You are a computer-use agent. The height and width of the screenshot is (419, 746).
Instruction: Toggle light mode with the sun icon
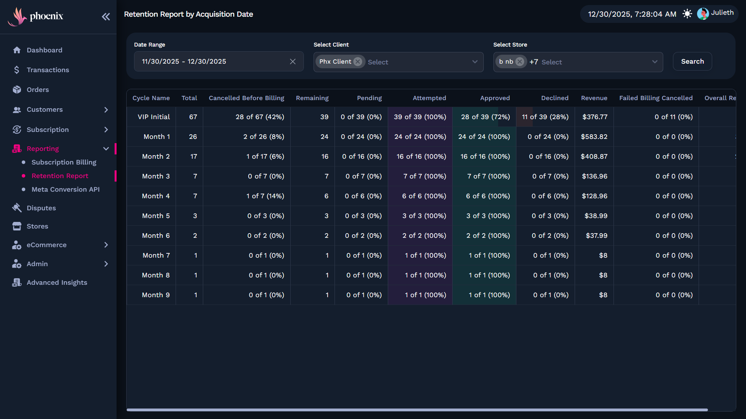coord(687,14)
